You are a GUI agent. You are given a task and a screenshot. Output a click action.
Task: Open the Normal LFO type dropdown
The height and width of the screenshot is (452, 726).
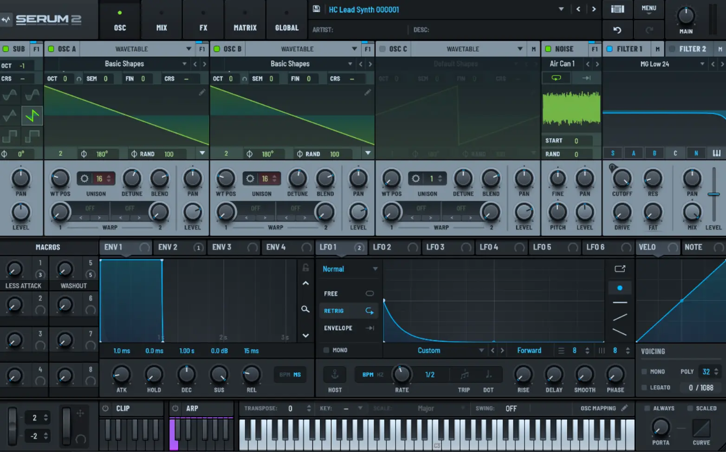[x=349, y=268]
